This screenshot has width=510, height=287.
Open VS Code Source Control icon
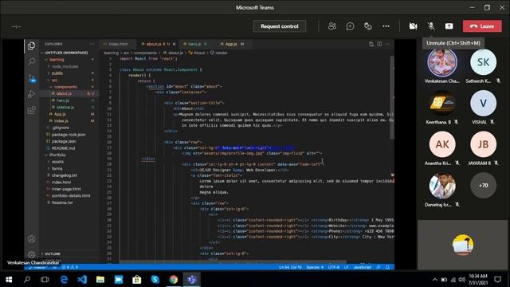[32, 78]
